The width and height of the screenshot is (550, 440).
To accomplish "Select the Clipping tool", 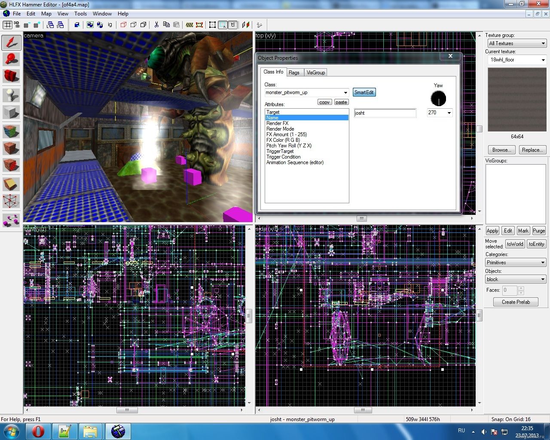I will [11, 184].
